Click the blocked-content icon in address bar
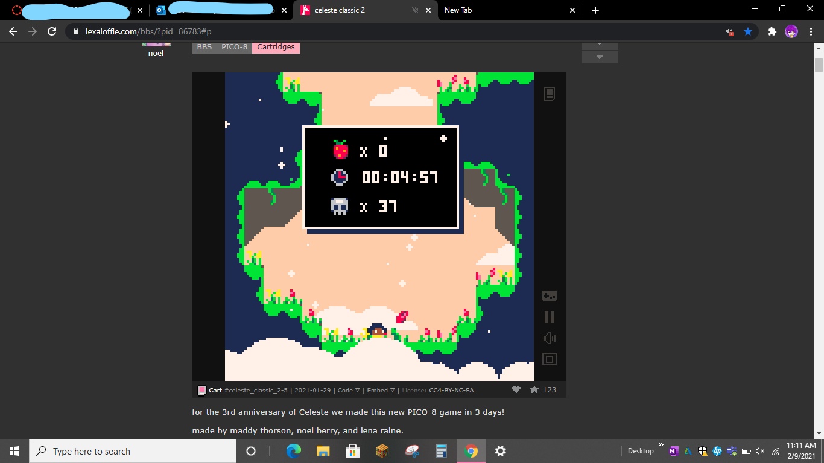This screenshot has width=824, height=463. click(x=730, y=31)
